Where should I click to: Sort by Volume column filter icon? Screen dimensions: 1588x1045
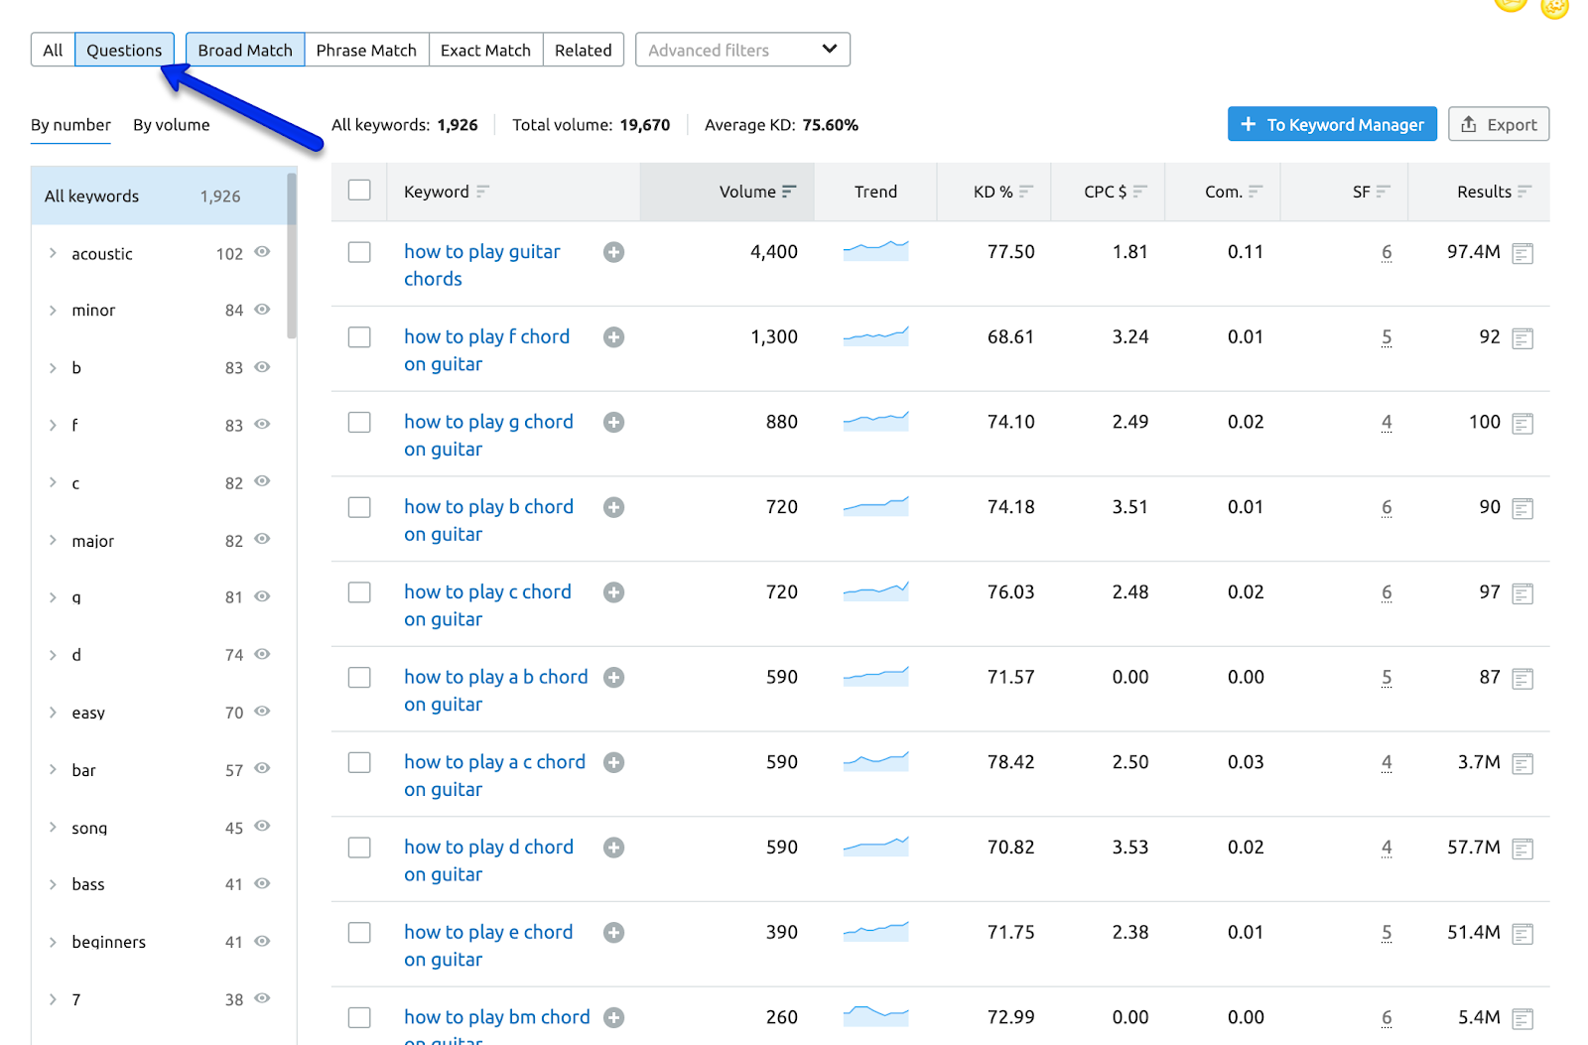789,192
